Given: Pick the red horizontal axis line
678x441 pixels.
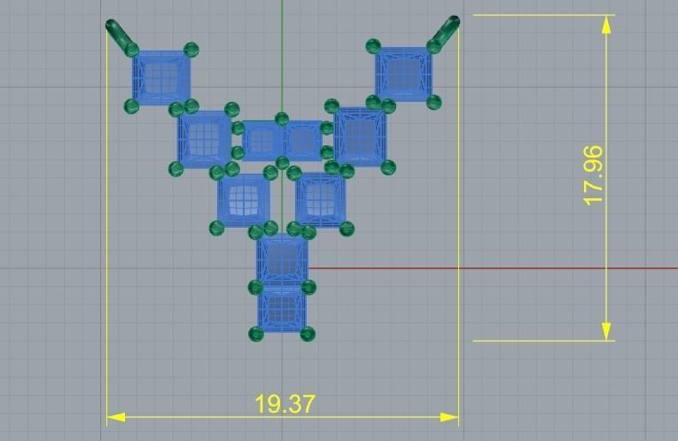Looking at the screenshot, I should [493, 268].
